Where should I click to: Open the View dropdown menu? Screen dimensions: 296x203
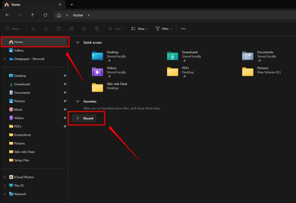pos(139,28)
